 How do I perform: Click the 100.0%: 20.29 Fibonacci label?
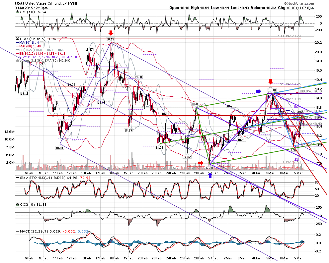289,36
